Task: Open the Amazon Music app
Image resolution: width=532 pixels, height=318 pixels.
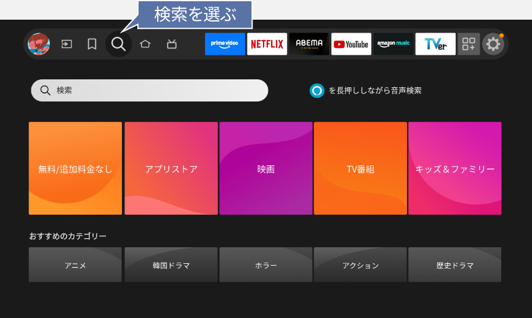Action: (x=393, y=44)
